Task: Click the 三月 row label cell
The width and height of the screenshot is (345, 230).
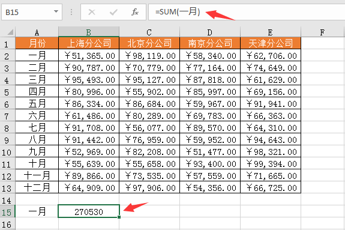Action: [37, 79]
